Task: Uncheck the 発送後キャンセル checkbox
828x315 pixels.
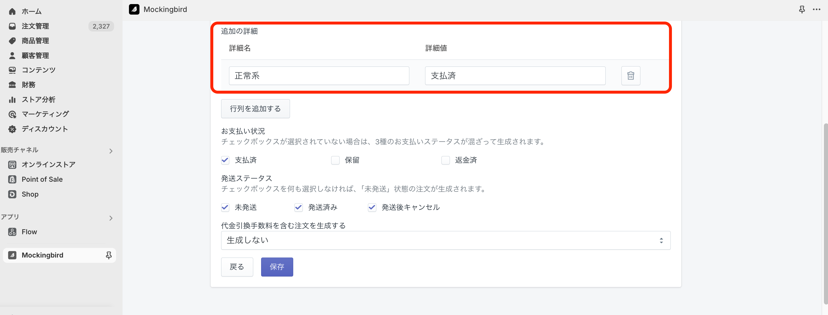Action: point(372,207)
